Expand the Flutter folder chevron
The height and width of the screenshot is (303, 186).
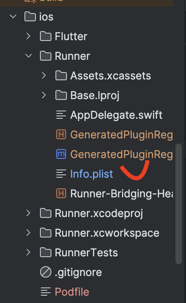coord(29,36)
